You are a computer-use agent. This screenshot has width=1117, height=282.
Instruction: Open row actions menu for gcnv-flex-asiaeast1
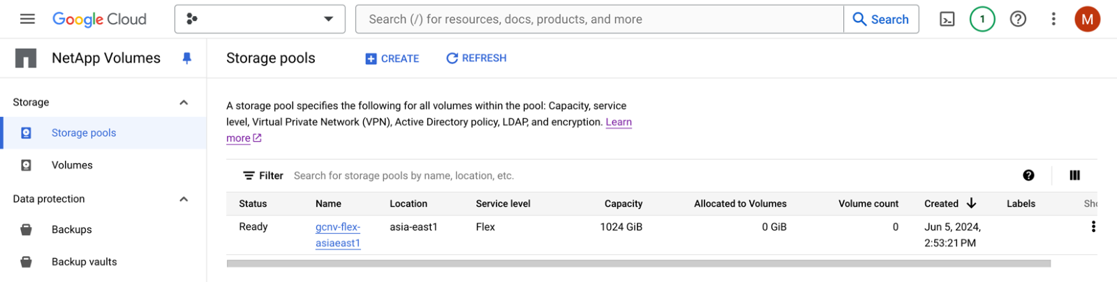(1093, 227)
